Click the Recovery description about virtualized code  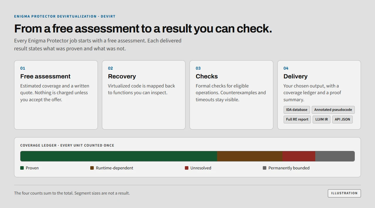click(142, 89)
